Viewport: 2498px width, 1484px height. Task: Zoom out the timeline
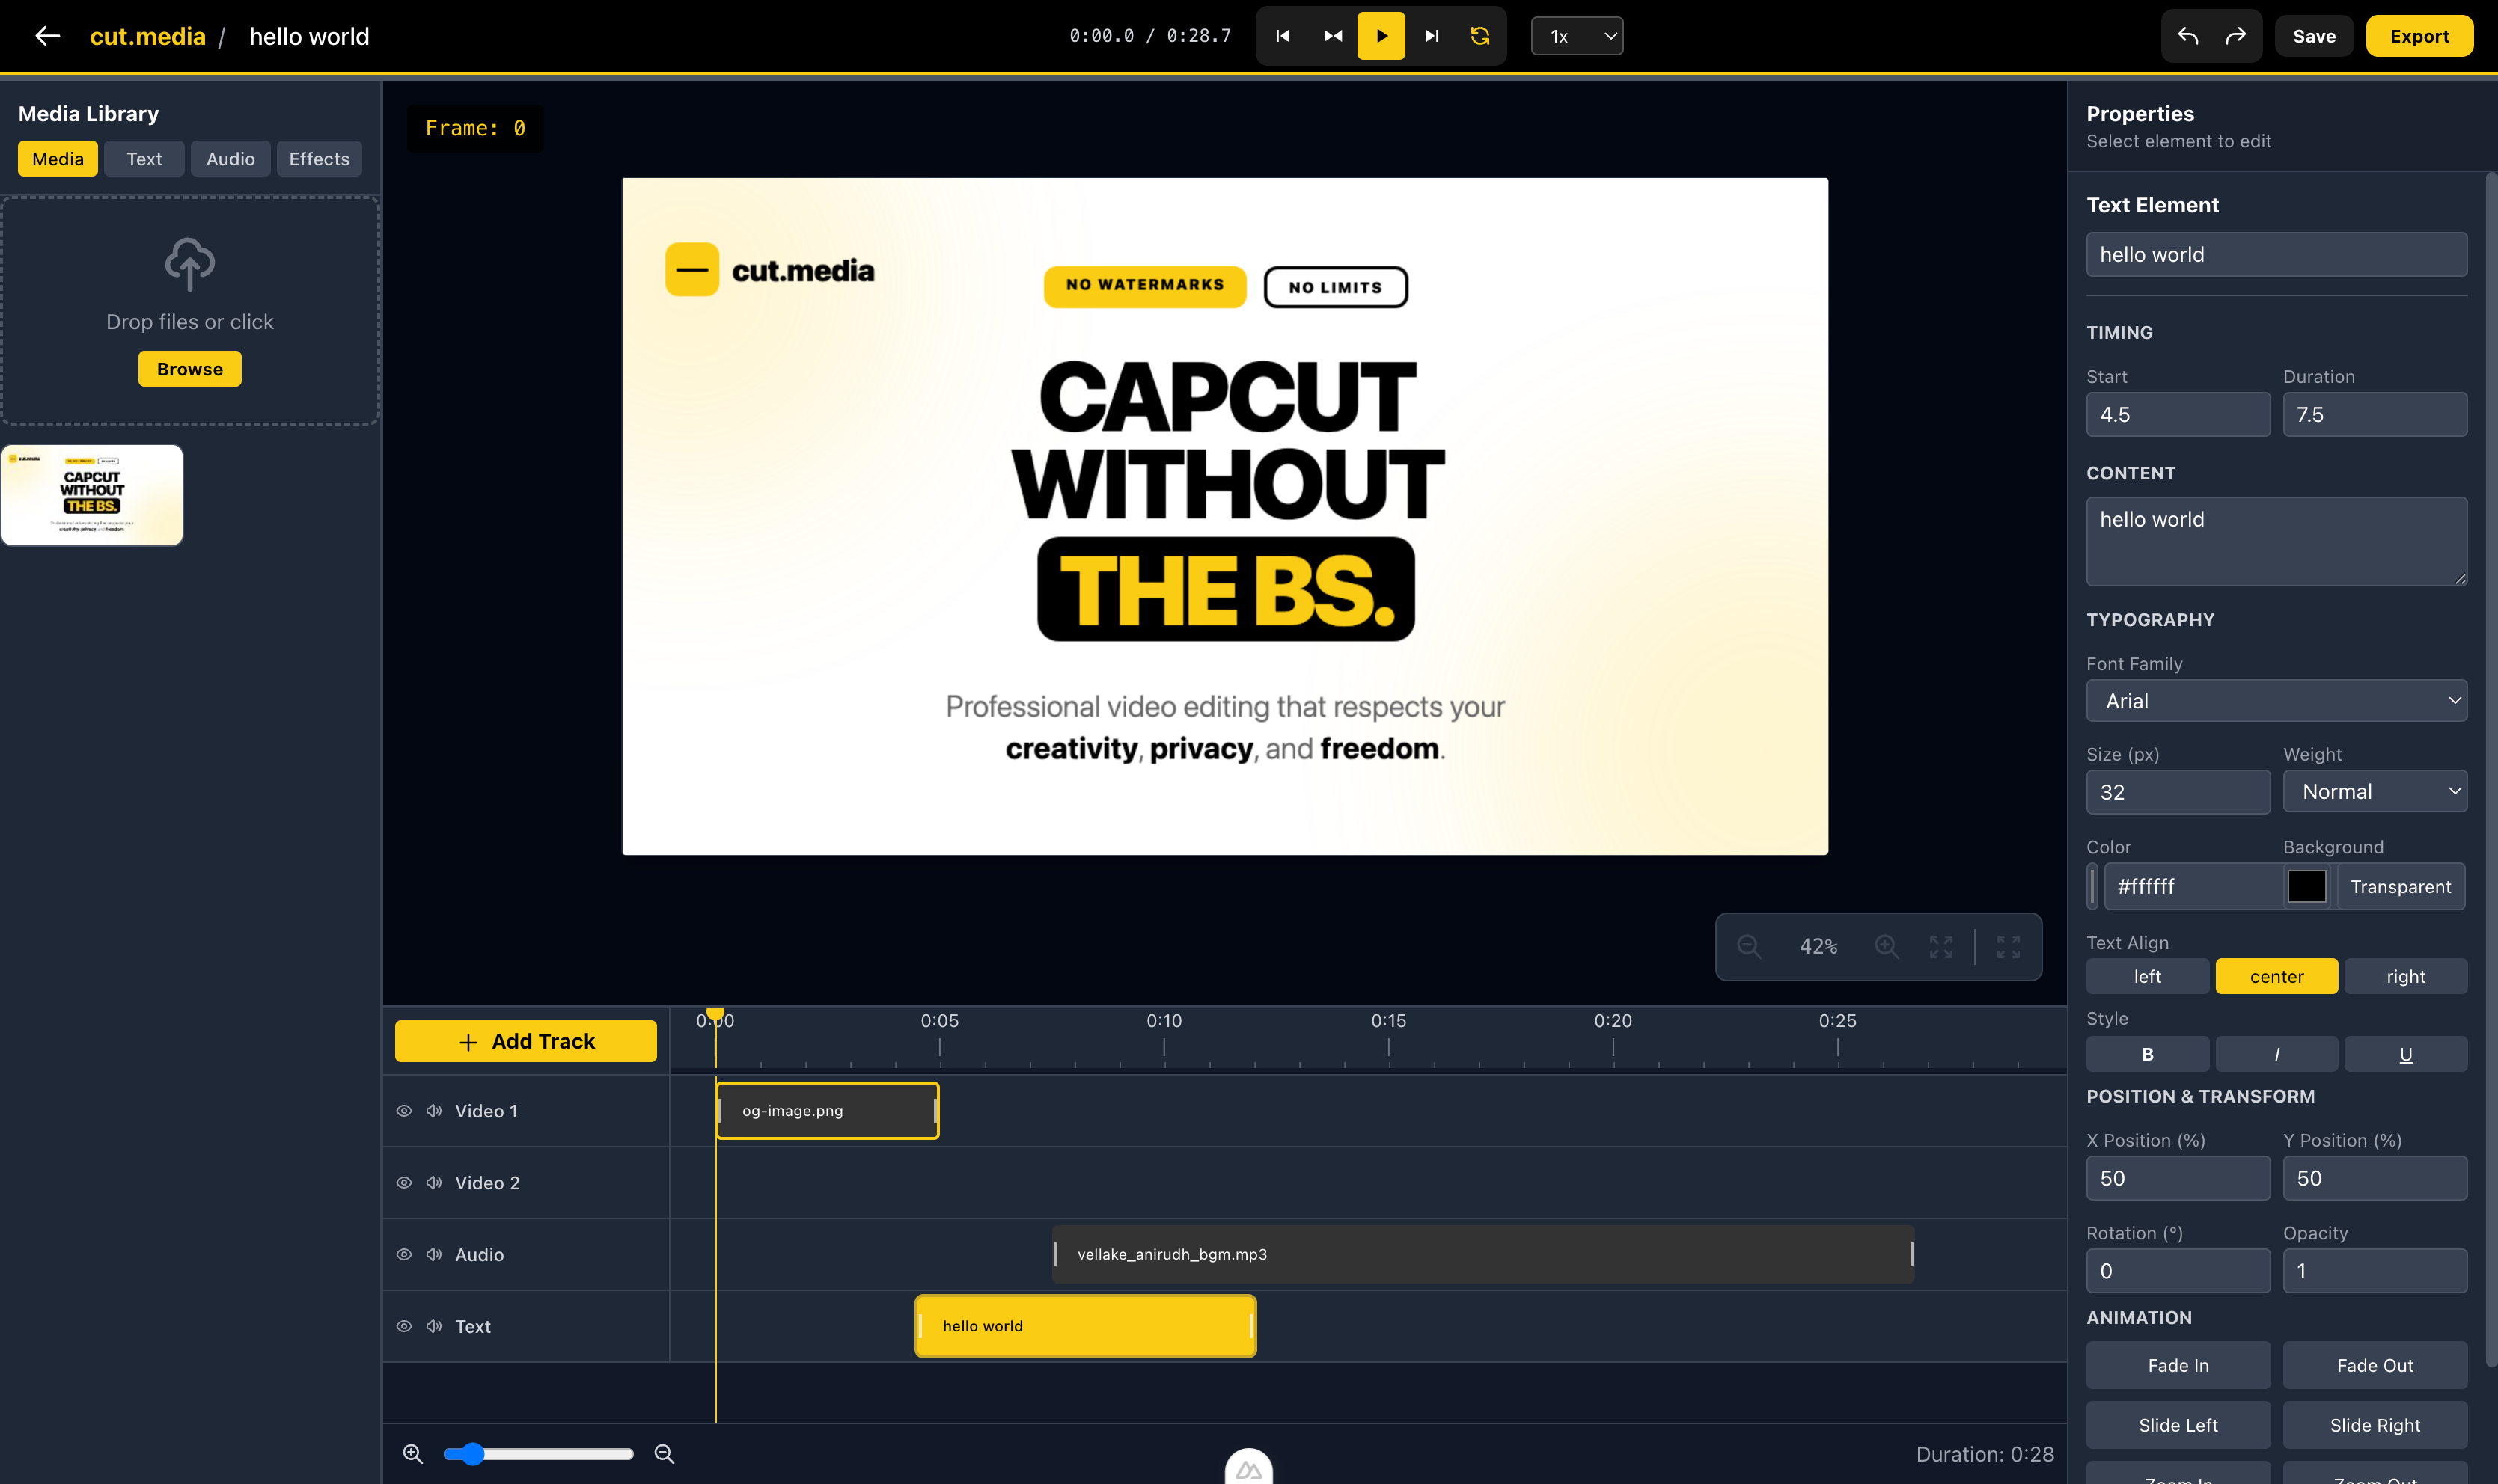(665, 1454)
